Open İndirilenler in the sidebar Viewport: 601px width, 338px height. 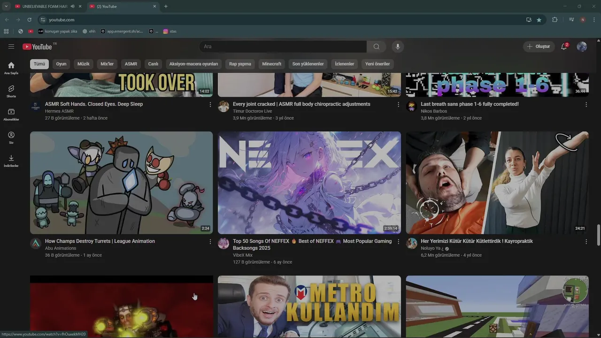tap(11, 161)
